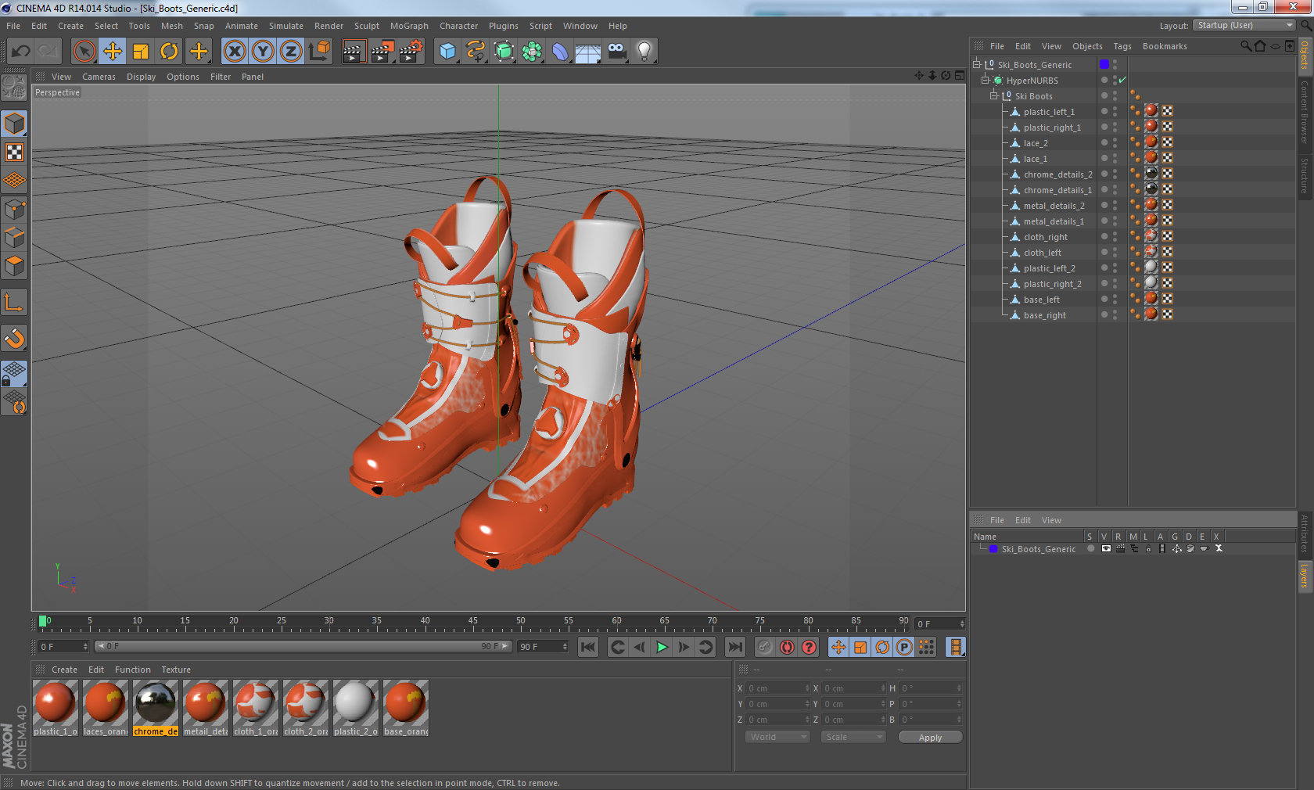This screenshot has height=790, width=1314.
Task: Toggle layer visibility eye for Ski_Boots_Generic
Action: (1106, 548)
